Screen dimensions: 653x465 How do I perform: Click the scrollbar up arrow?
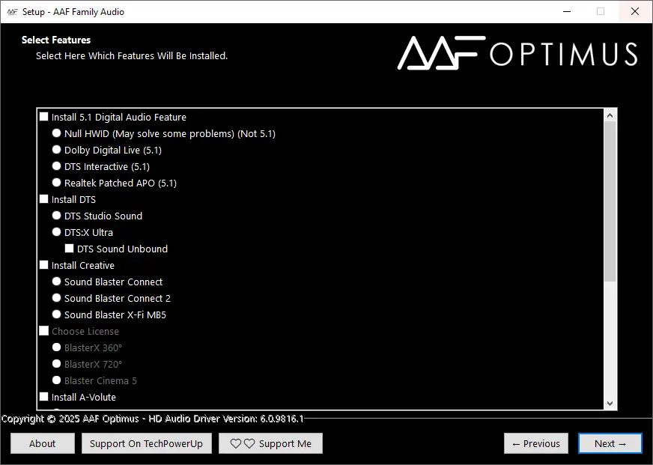click(x=610, y=114)
